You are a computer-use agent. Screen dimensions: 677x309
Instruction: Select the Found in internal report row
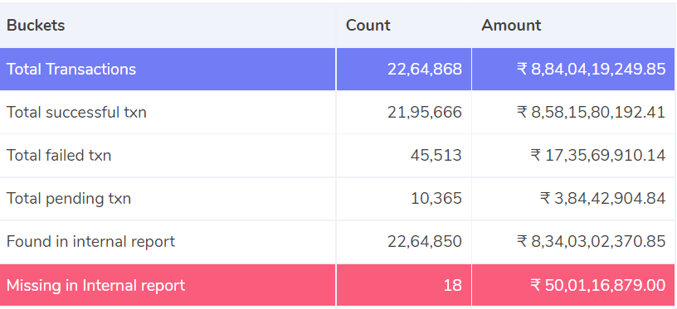click(338, 242)
